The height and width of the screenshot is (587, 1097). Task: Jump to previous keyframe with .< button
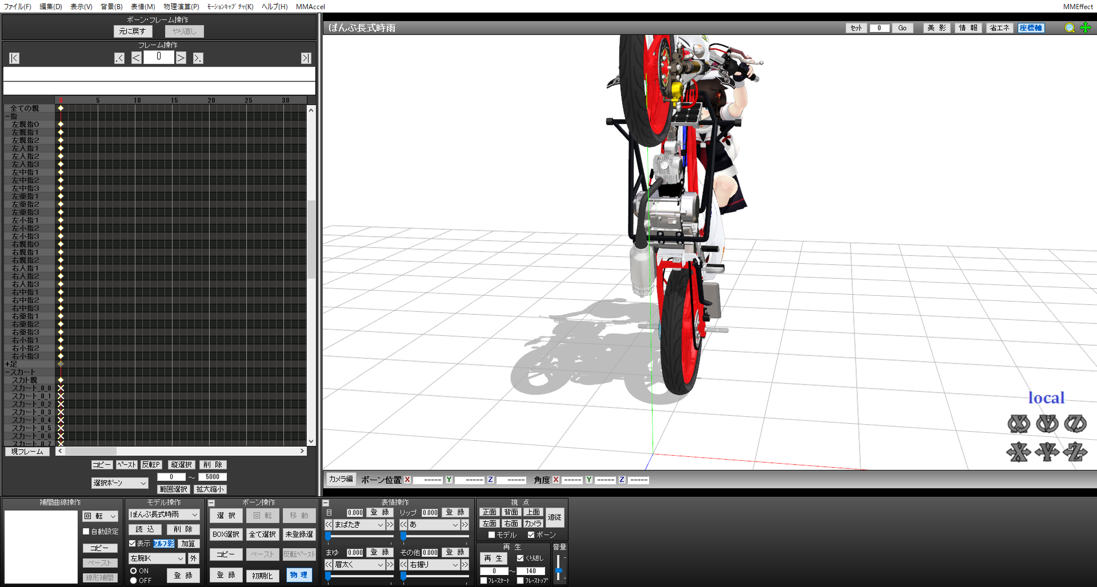pyautogui.click(x=119, y=58)
